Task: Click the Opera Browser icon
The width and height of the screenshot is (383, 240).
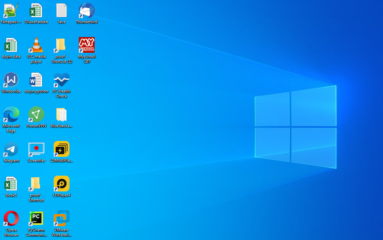Action: tap(11, 219)
